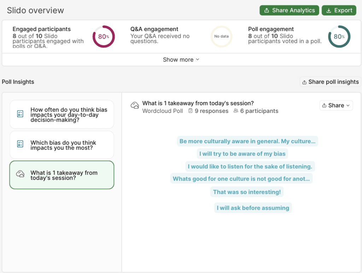
Task: Click the clipboard icon next to '9 responses'
Action: pyautogui.click(x=191, y=111)
